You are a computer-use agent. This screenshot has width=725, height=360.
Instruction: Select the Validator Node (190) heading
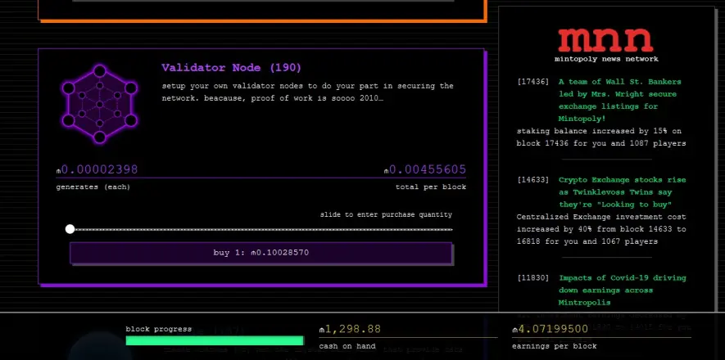[231, 68]
